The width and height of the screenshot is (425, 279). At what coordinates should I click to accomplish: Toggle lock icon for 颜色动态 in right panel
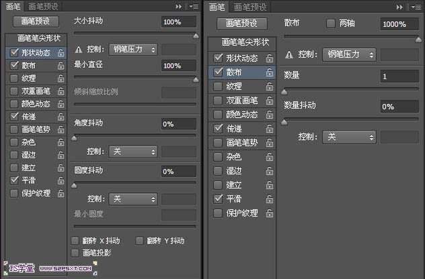[x=270, y=115]
